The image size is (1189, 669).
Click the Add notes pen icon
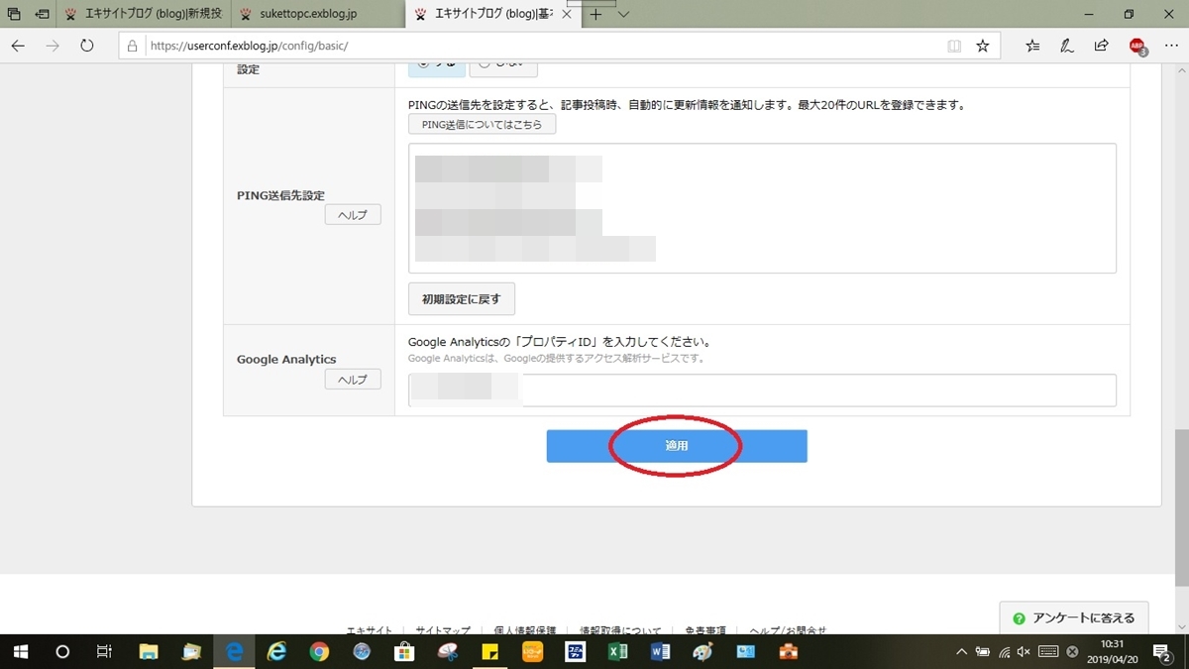(1067, 46)
